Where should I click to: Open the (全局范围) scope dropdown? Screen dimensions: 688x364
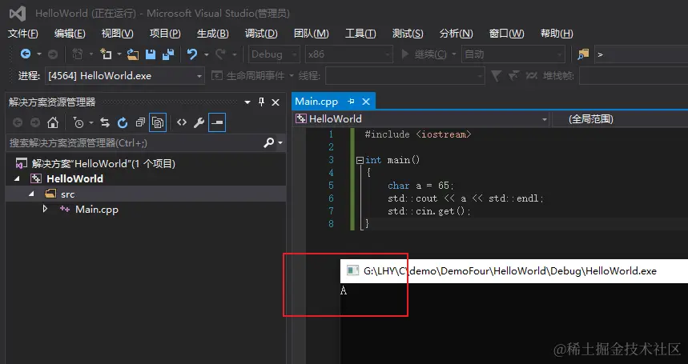click(620, 118)
